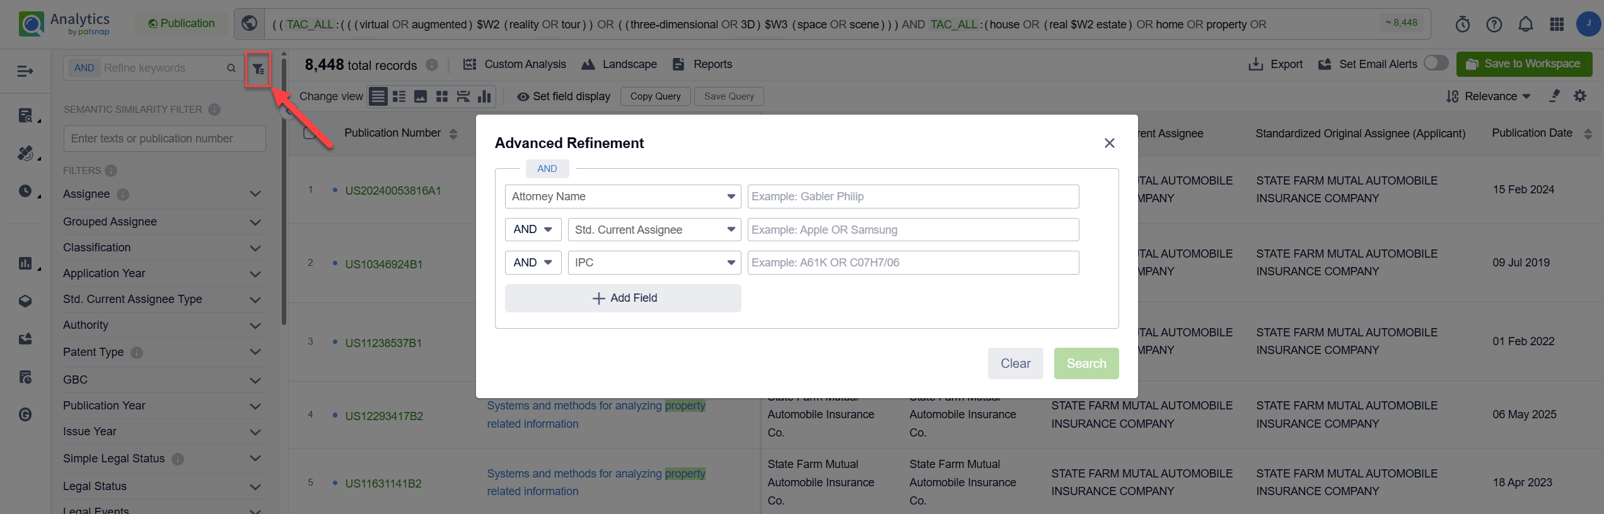
Task: Open the table settings gear icon
Action: click(x=1579, y=96)
